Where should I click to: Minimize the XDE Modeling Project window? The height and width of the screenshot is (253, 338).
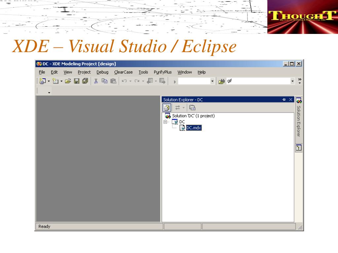[x=286, y=64]
